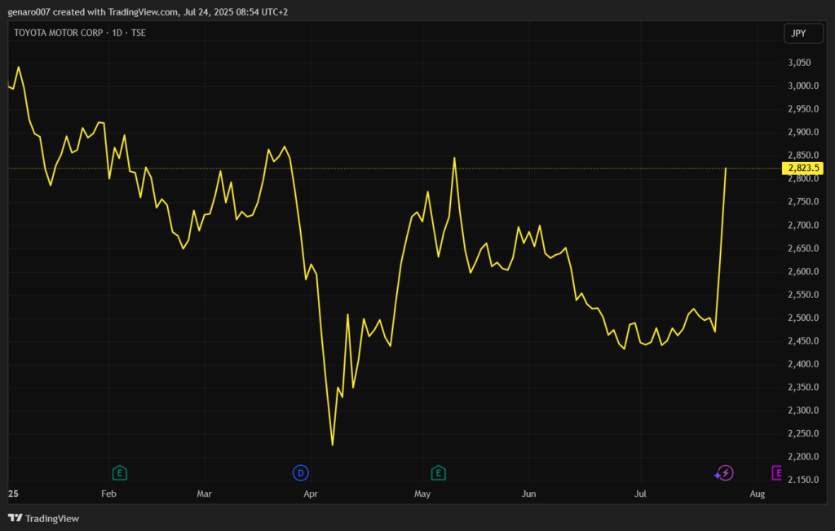The height and width of the screenshot is (531, 835).
Task: Click the 'Jun' label on time axis
Action: coord(528,494)
